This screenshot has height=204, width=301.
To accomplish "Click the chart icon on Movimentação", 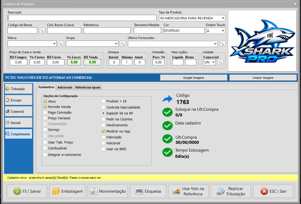I will pos(93,191).
